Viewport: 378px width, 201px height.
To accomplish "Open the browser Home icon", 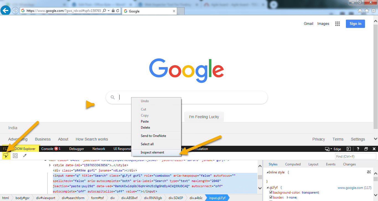I will coord(360,11).
